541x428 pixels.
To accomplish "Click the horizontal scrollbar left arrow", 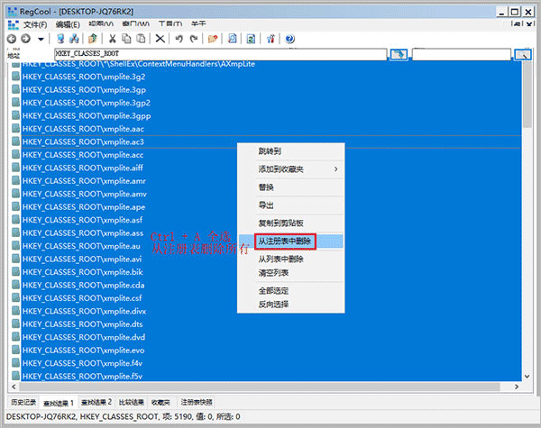I will point(14,387).
